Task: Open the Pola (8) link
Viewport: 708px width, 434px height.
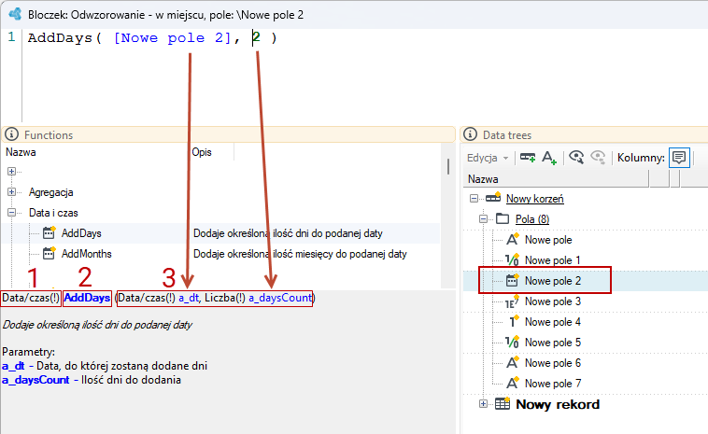Action: click(x=532, y=219)
